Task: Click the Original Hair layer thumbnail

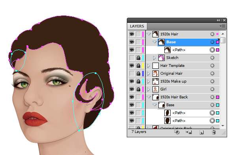Action: click(156, 74)
